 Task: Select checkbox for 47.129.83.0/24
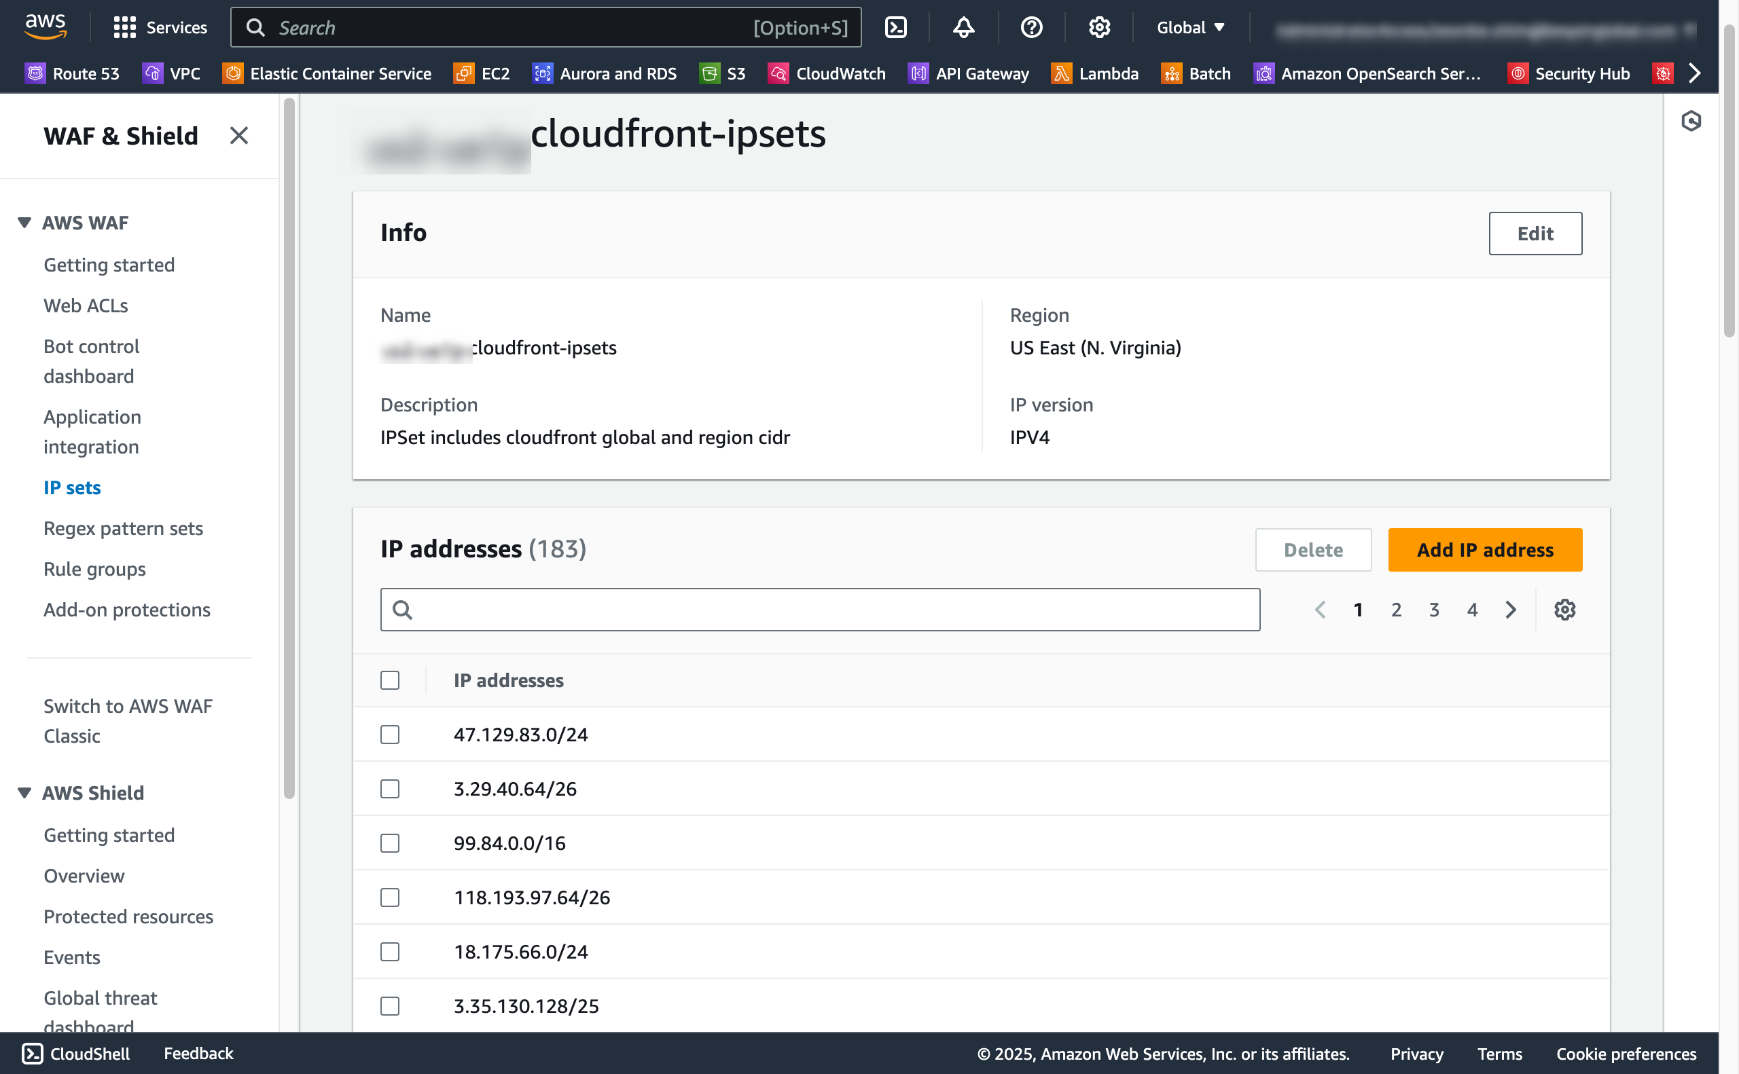click(389, 735)
